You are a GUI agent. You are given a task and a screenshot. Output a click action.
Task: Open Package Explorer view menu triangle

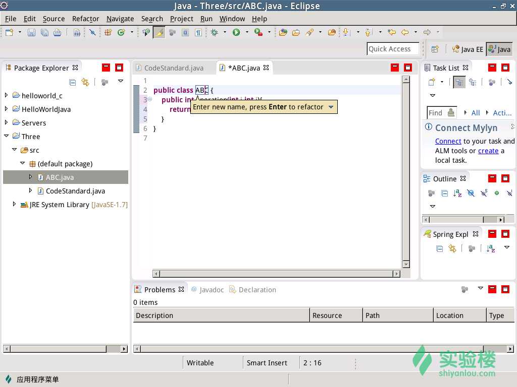pyautogui.click(x=121, y=81)
